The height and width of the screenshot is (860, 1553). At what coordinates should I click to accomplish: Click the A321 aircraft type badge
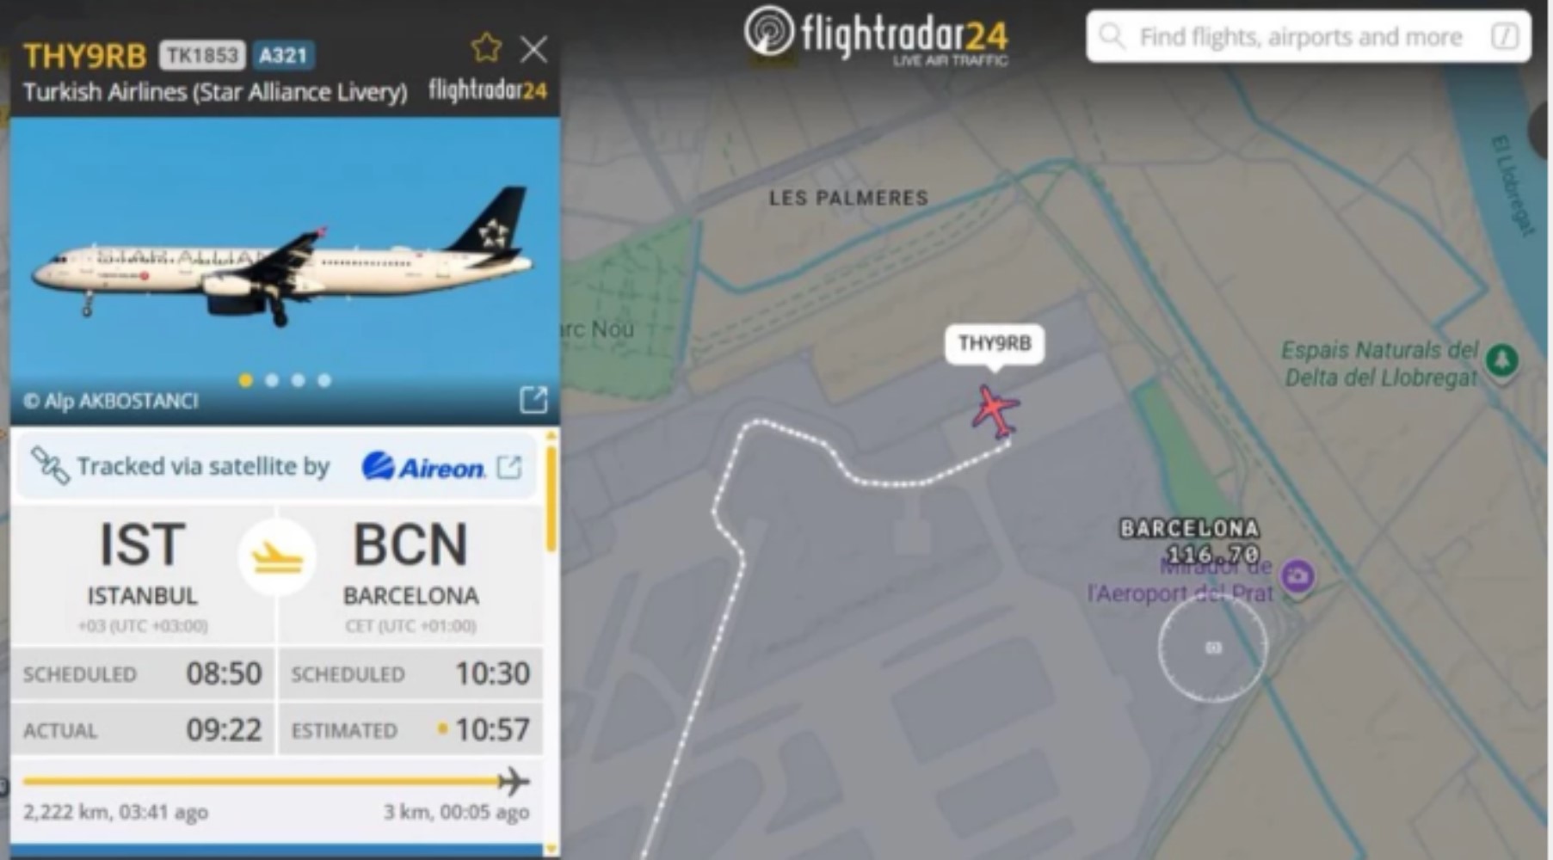tap(283, 56)
